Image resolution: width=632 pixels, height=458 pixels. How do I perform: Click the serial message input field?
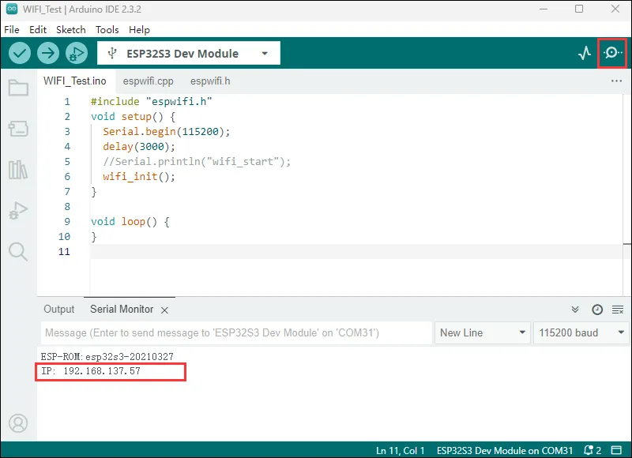point(235,332)
